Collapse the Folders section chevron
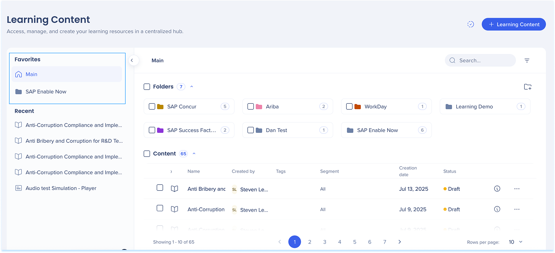Viewport: 555px width, 253px height. (192, 87)
